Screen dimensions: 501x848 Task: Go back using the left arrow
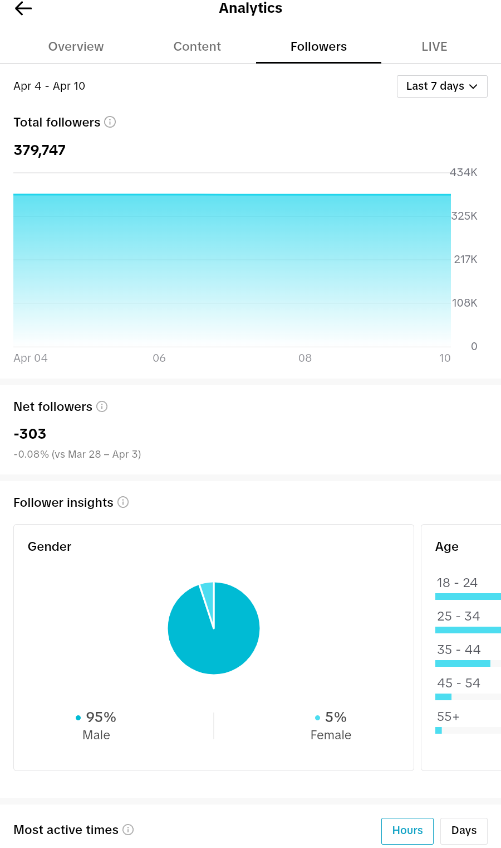point(23,8)
